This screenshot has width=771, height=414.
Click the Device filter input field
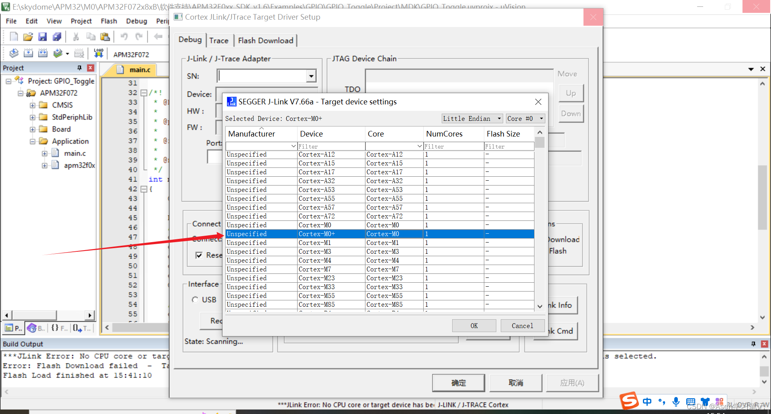coord(331,146)
